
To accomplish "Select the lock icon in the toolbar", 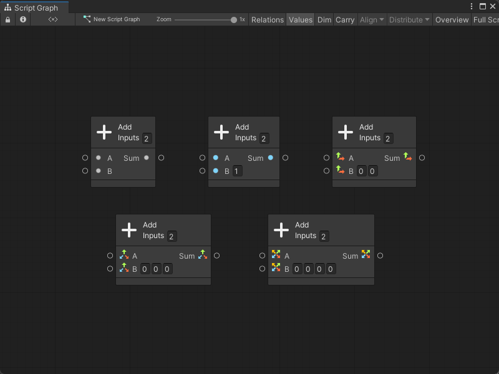I will click(7, 19).
